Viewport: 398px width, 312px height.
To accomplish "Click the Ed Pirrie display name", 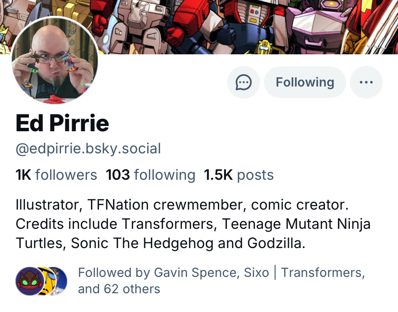I will point(62,123).
